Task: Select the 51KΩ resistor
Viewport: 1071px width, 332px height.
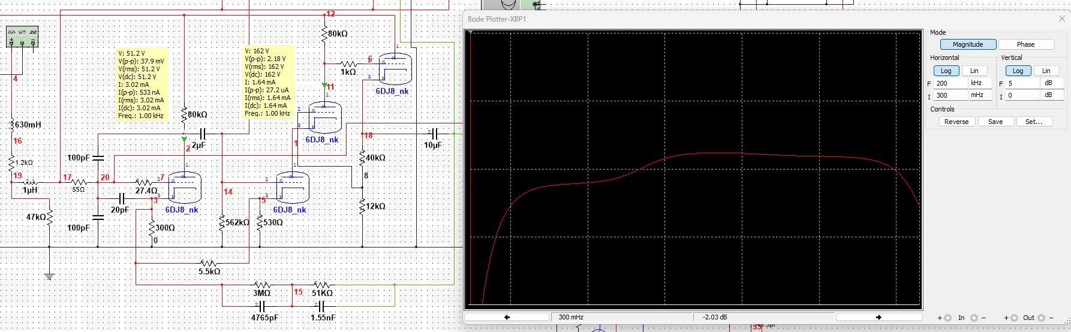Action: coord(322,285)
